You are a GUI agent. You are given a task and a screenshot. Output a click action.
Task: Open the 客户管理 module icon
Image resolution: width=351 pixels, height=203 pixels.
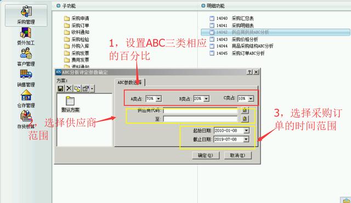tap(26, 54)
